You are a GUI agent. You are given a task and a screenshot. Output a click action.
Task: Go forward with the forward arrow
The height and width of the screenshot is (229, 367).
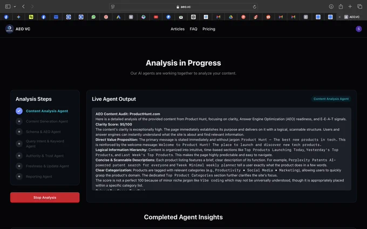32,6
